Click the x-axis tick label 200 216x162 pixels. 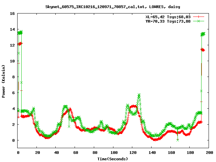(210, 153)
